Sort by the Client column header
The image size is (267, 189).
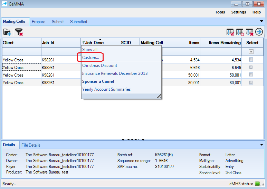[x=22, y=43]
